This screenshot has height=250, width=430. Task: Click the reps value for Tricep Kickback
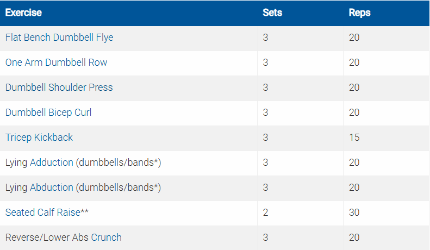tap(354, 137)
